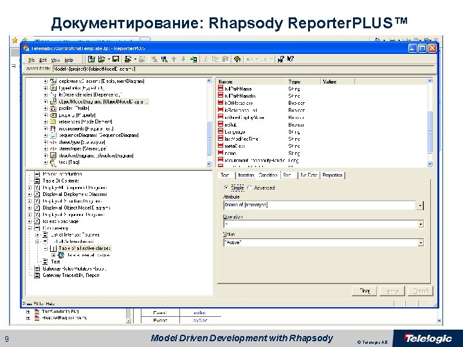Screen dimensions: 463x347
Task: Open the Attribute dropdown arrow
Action: click(420, 205)
